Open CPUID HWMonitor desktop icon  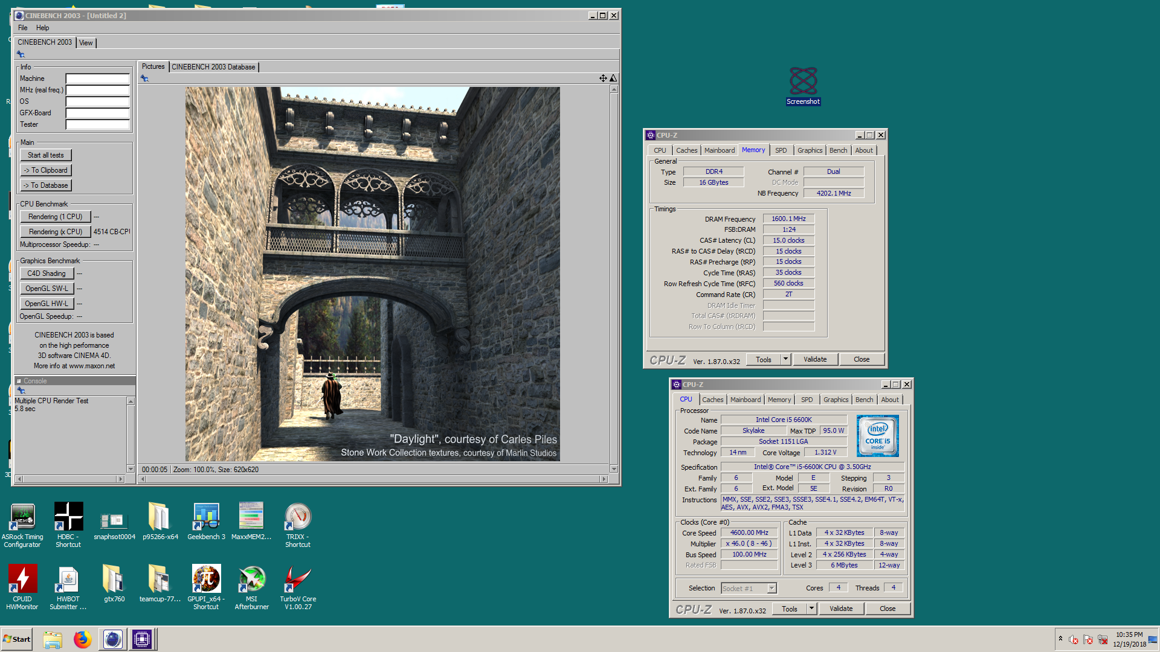[x=22, y=587]
